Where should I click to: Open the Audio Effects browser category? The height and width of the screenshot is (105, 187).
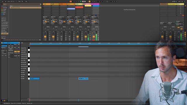pyautogui.click(x=5, y=24)
